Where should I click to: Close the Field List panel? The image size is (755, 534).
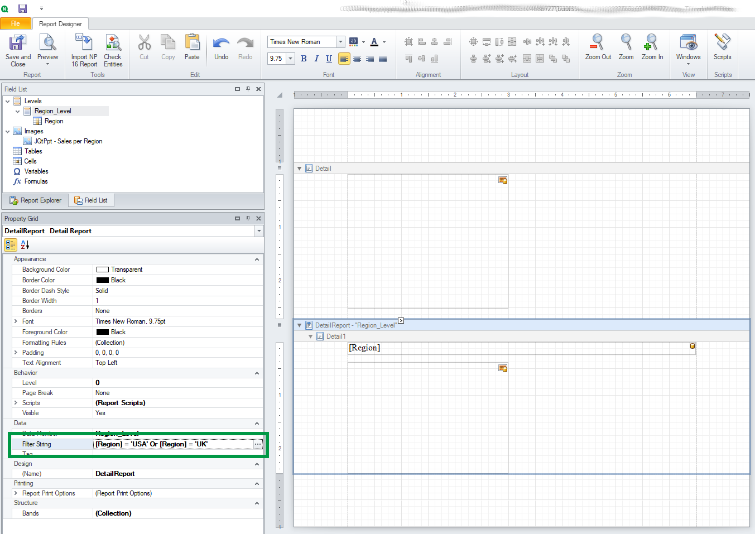258,89
